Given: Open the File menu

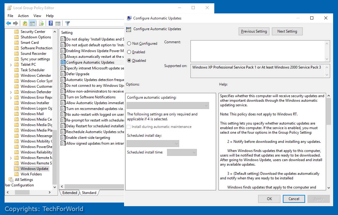Looking at the screenshot, I should [x=10, y=16].
